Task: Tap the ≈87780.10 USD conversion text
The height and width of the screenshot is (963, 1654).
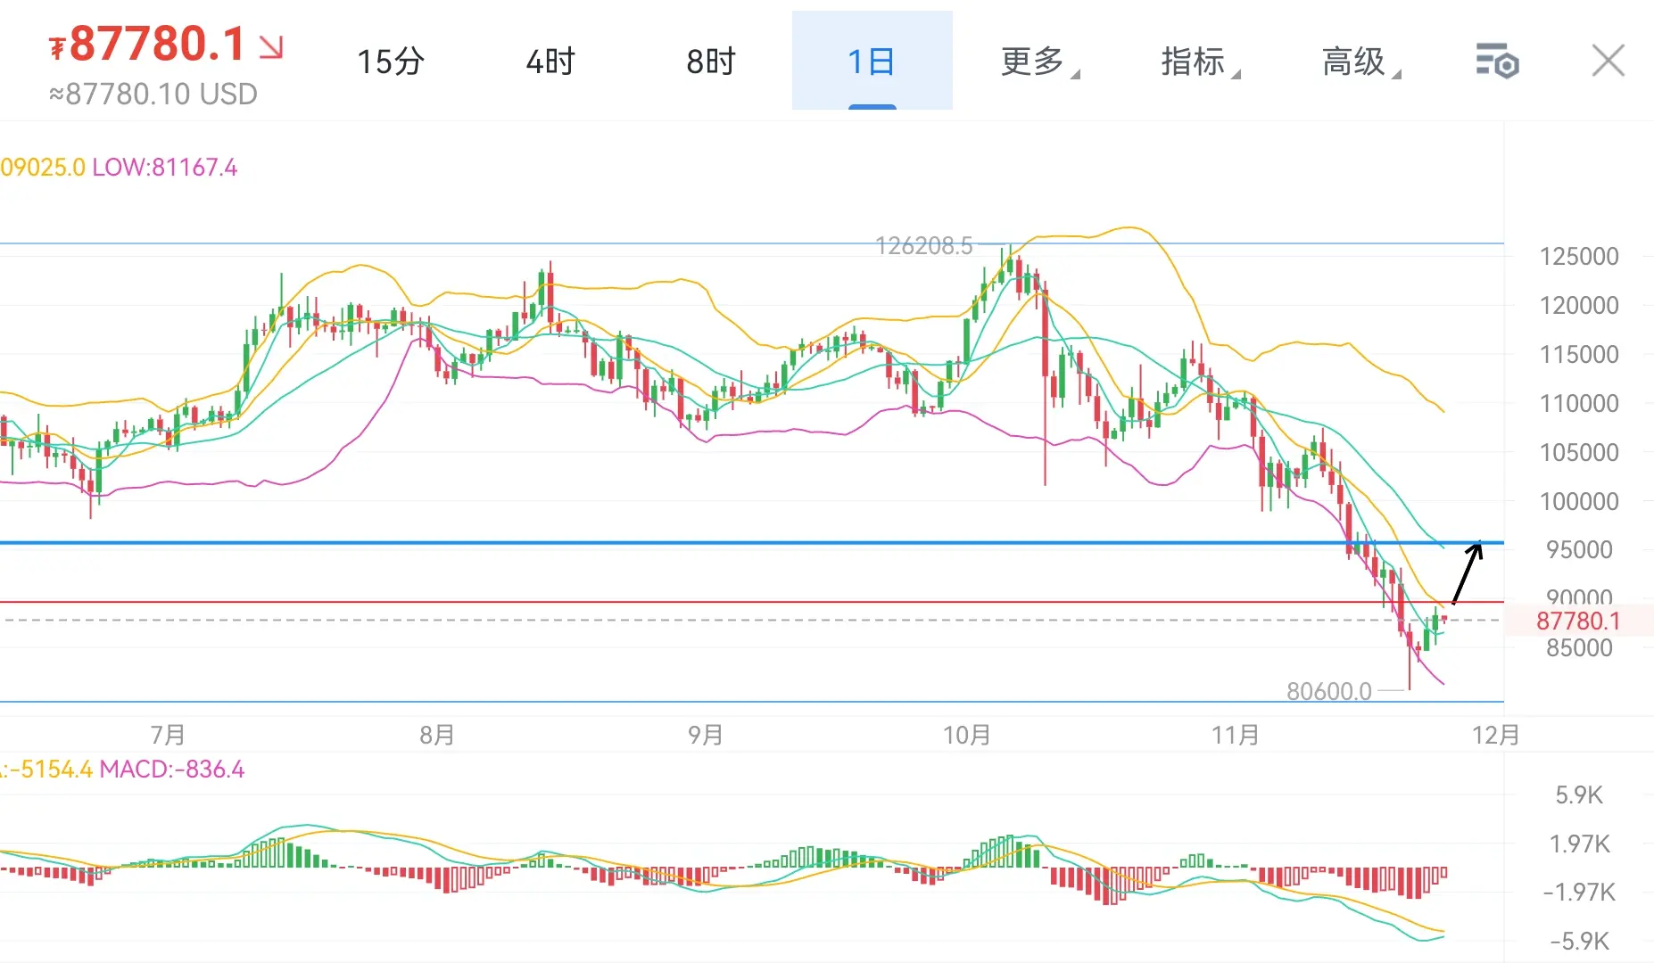Action: pos(153,94)
